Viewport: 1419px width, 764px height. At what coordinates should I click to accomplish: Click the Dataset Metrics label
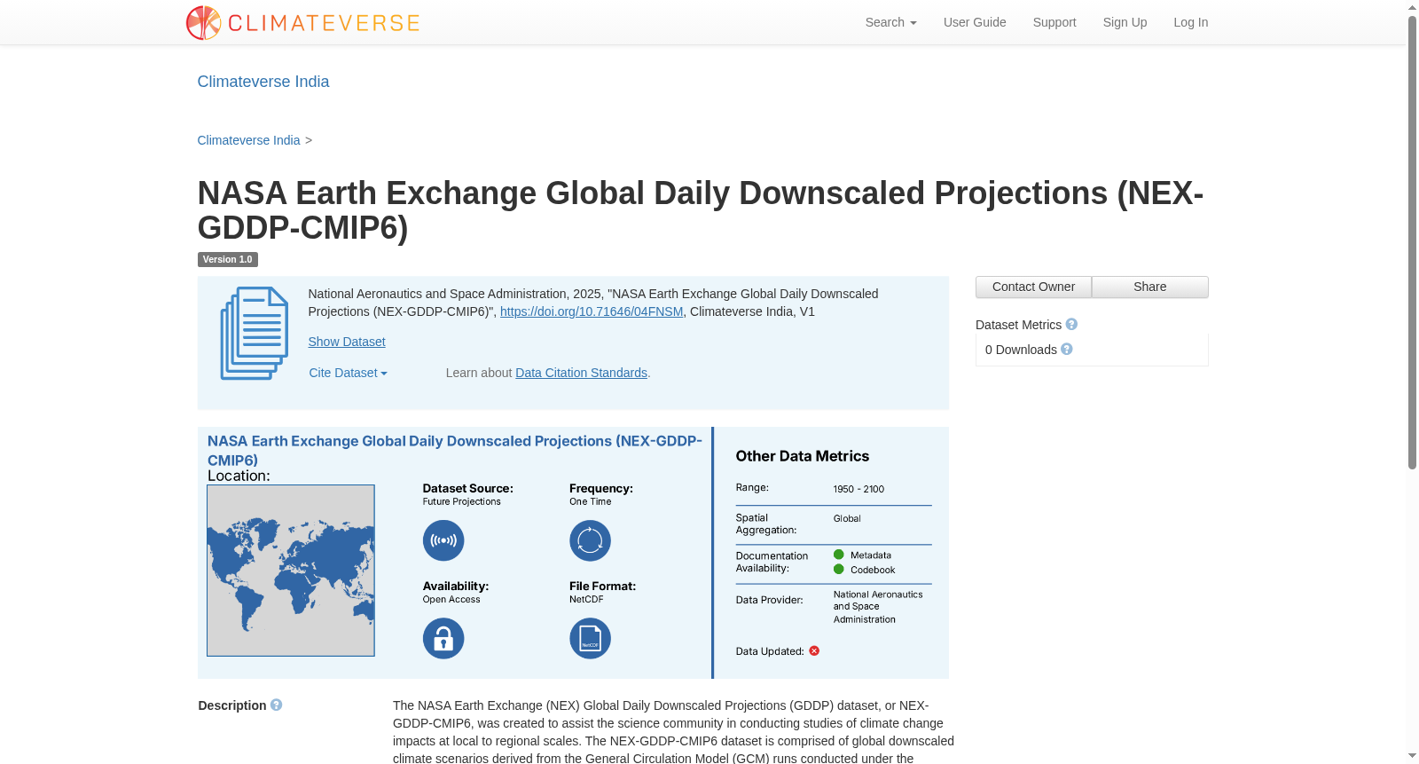click(x=1018, y=325)
